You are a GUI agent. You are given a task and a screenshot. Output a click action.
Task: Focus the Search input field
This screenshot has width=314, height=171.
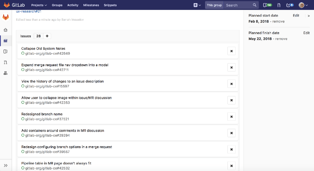pyautogui.click(x=238, y=5)
